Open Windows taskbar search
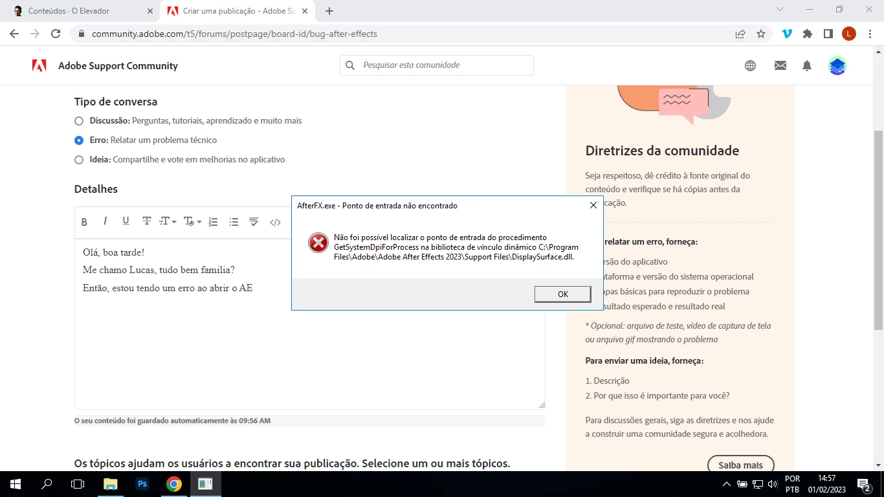Image resolution: width=884 pixels, height=497 pixels. pos(47,484)
